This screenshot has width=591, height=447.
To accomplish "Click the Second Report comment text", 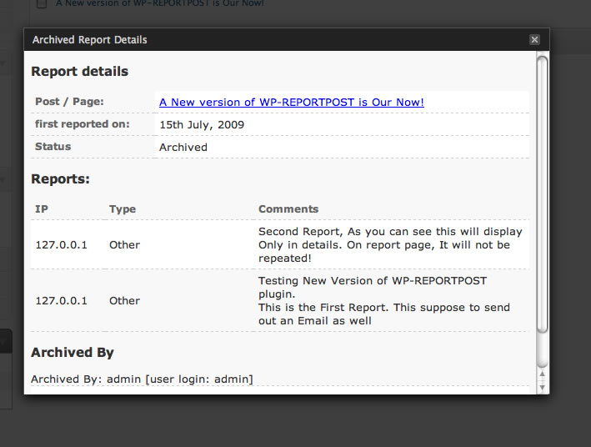I will click(x=390, y=245).
